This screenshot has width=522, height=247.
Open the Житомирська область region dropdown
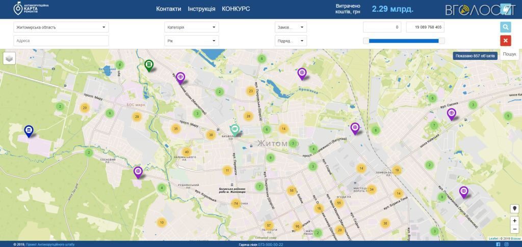(x=61, y=27)
